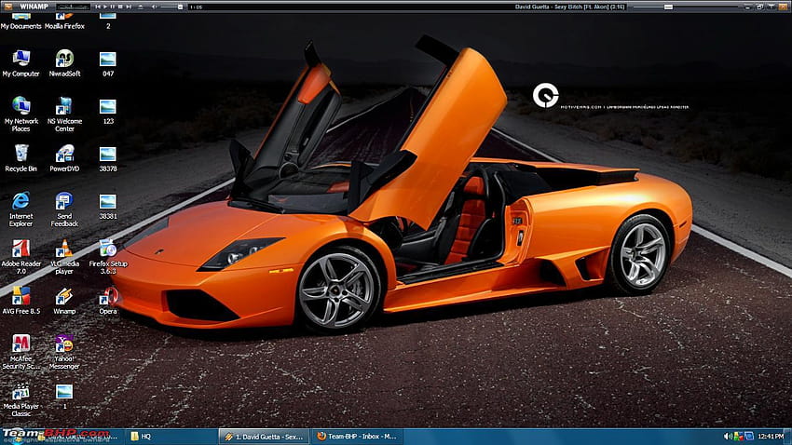Select the Firefox Setup 3.6.3 installer

click(108, 257)
